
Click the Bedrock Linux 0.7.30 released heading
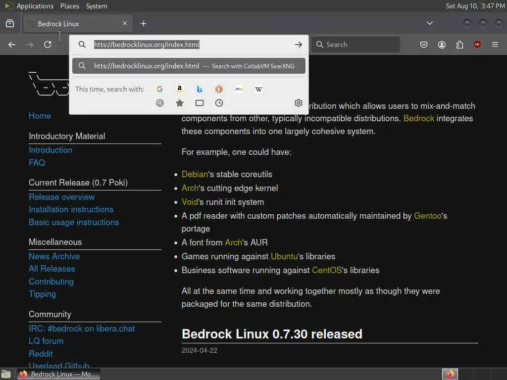(x=272, y=334)
